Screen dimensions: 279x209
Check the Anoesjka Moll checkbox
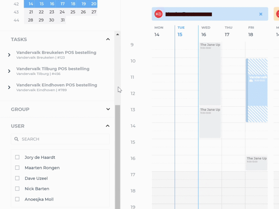click(17, 199)
